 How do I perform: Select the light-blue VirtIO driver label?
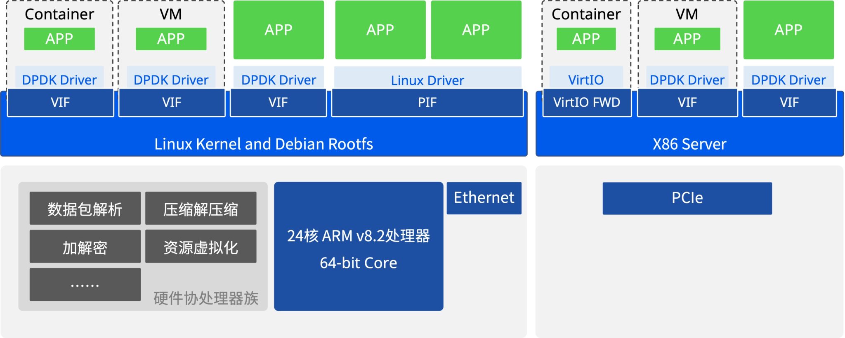click(586, 80)
